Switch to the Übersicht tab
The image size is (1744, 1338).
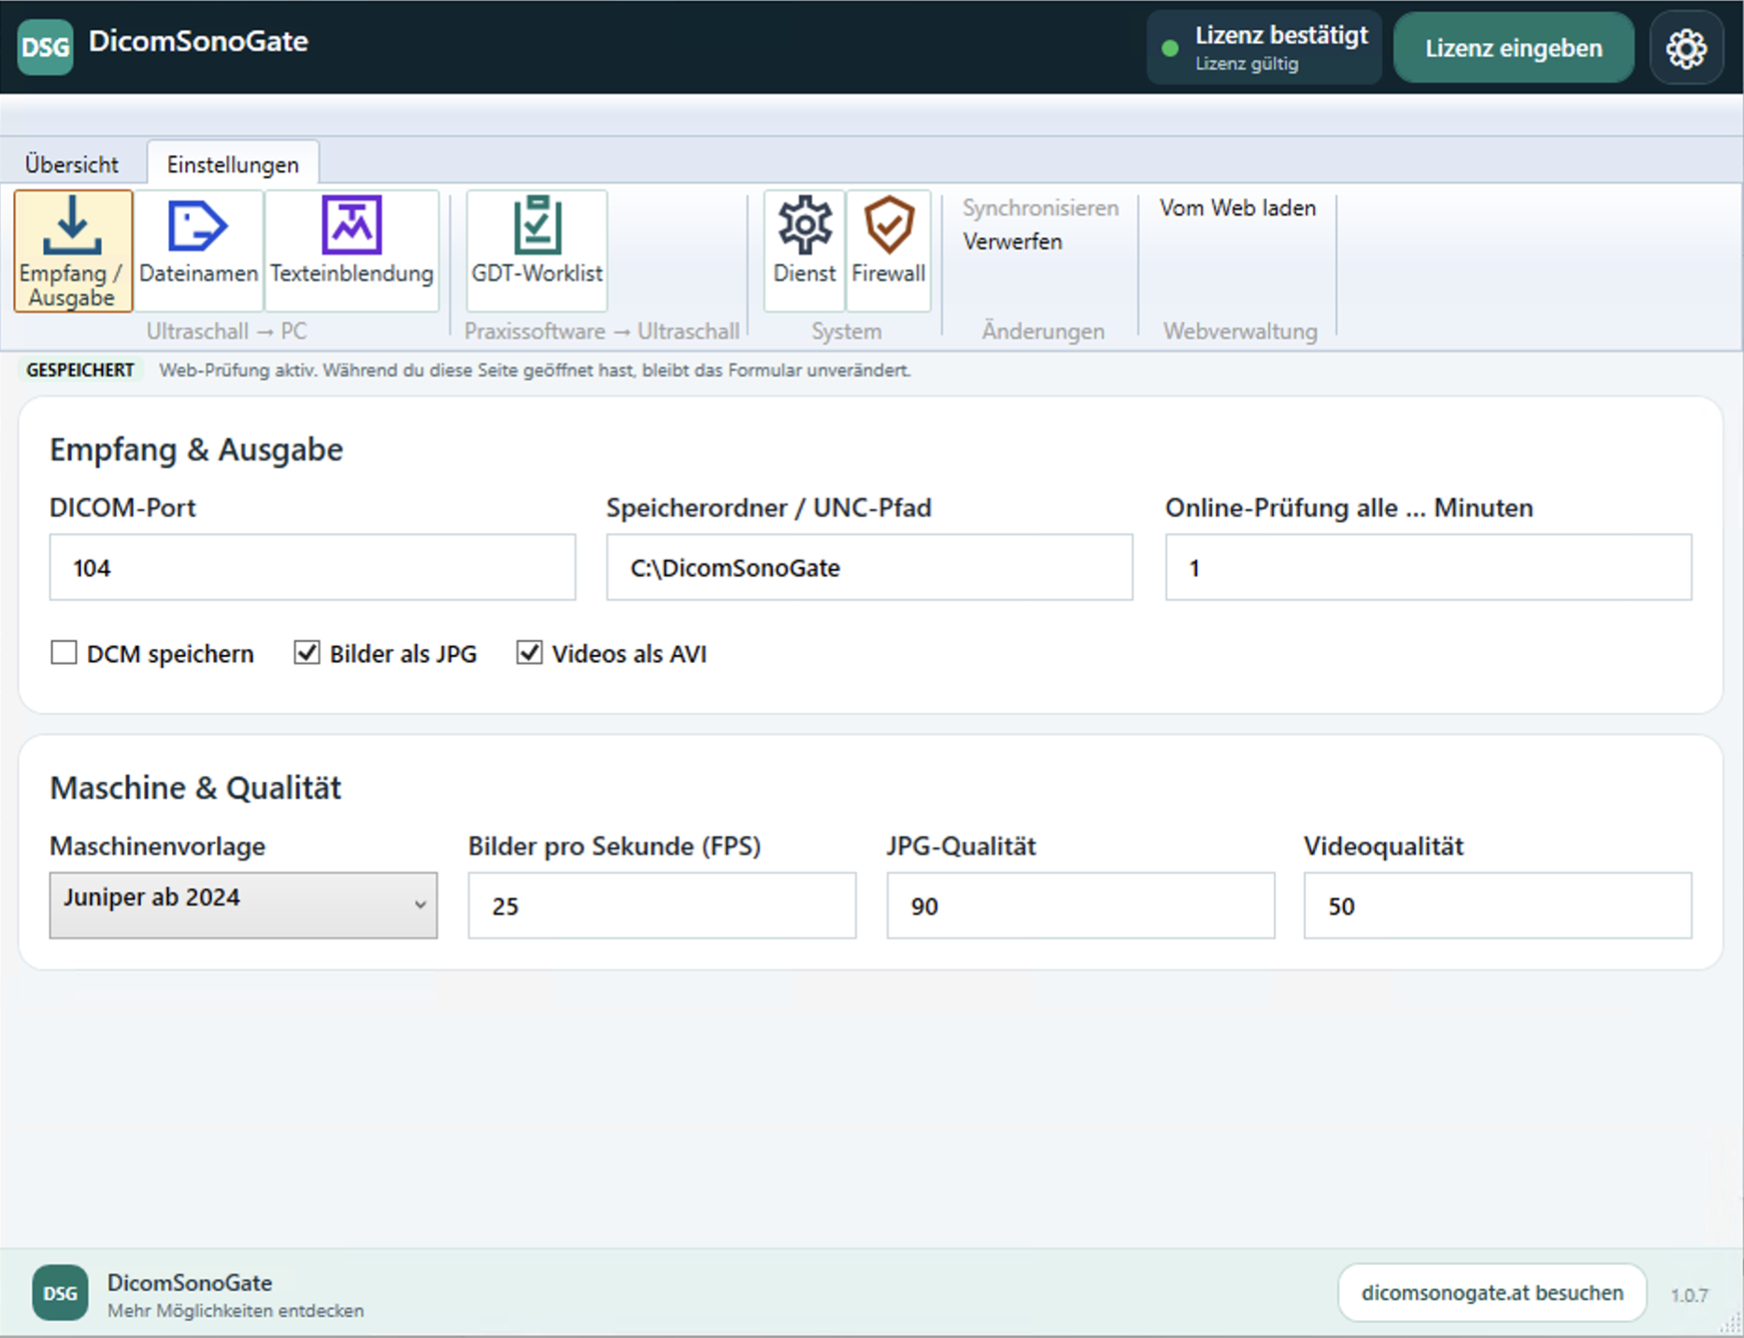click(72, 164)
